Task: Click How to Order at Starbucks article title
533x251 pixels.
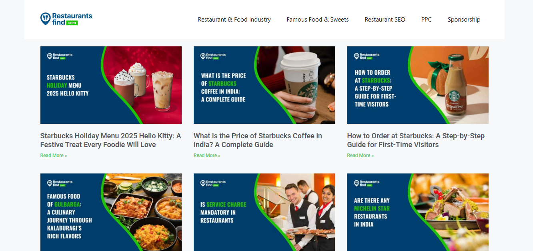Action: 416,140
